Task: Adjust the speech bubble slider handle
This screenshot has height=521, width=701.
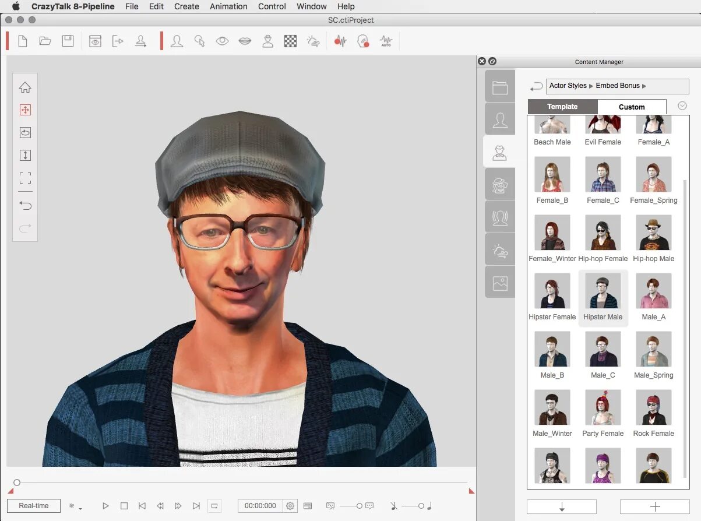Action: click(x=360, y=506)
